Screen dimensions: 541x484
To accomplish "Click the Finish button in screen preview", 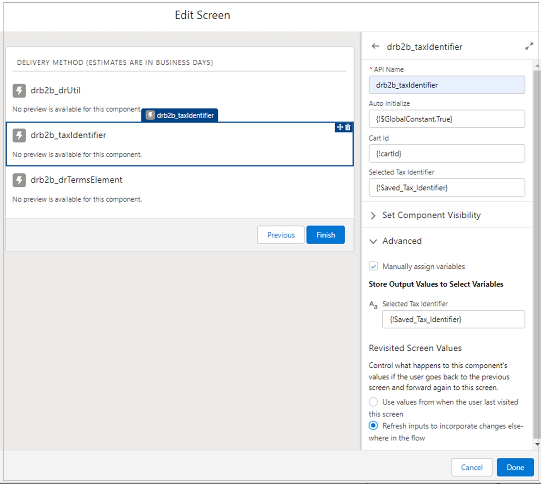I will point(325,235).
